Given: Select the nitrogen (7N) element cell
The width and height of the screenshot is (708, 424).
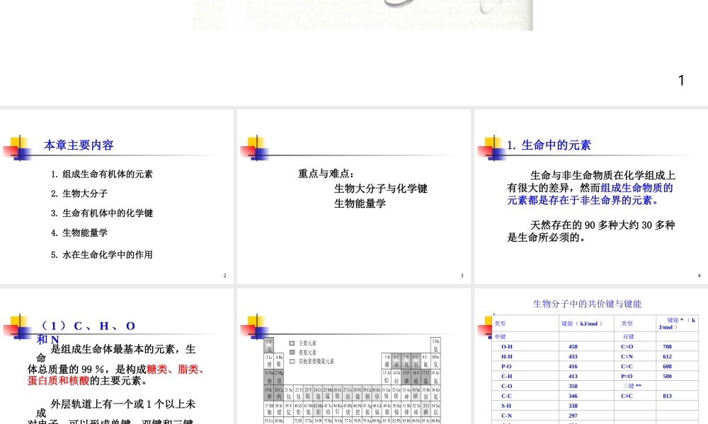Looking at the screenshot, I should pyautogui.click(x=406, y=360).
